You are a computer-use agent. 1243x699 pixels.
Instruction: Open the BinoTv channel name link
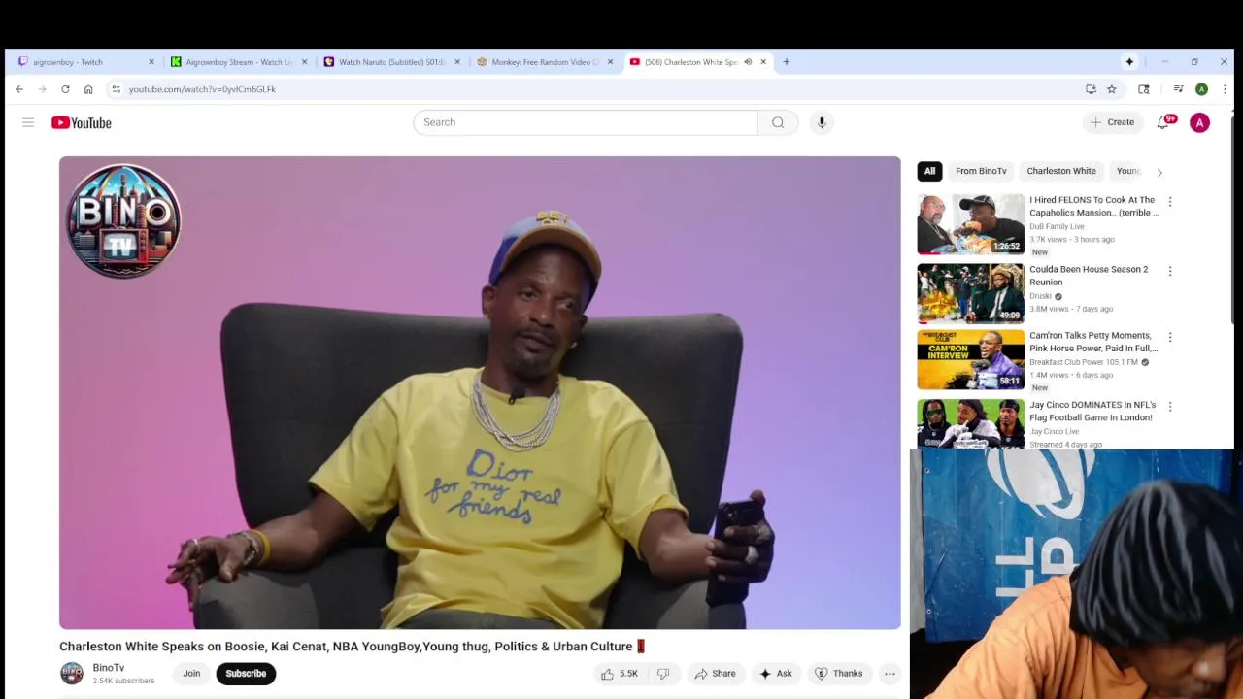point(109,668)
